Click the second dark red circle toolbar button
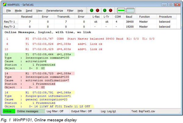The height and width of the screenshot is (123, 183). coord(111,10)
